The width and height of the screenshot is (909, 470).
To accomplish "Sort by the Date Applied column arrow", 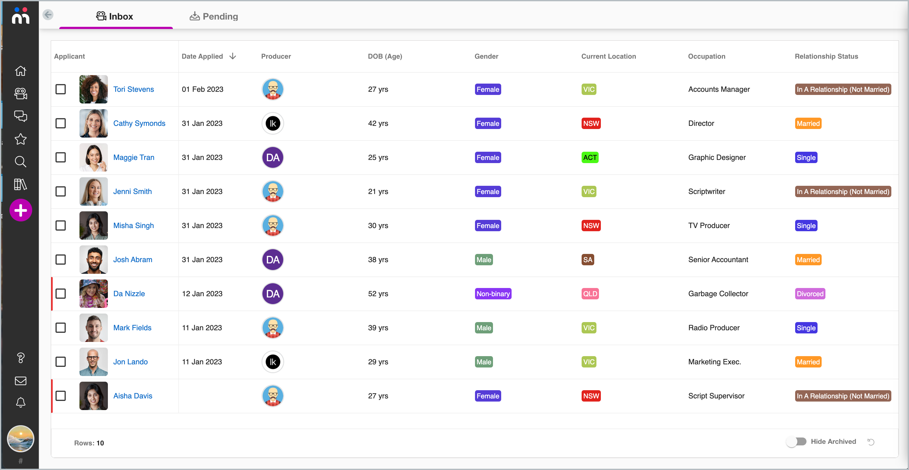I will pos(232,56).
